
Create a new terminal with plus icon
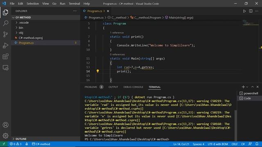pos(243,87)
